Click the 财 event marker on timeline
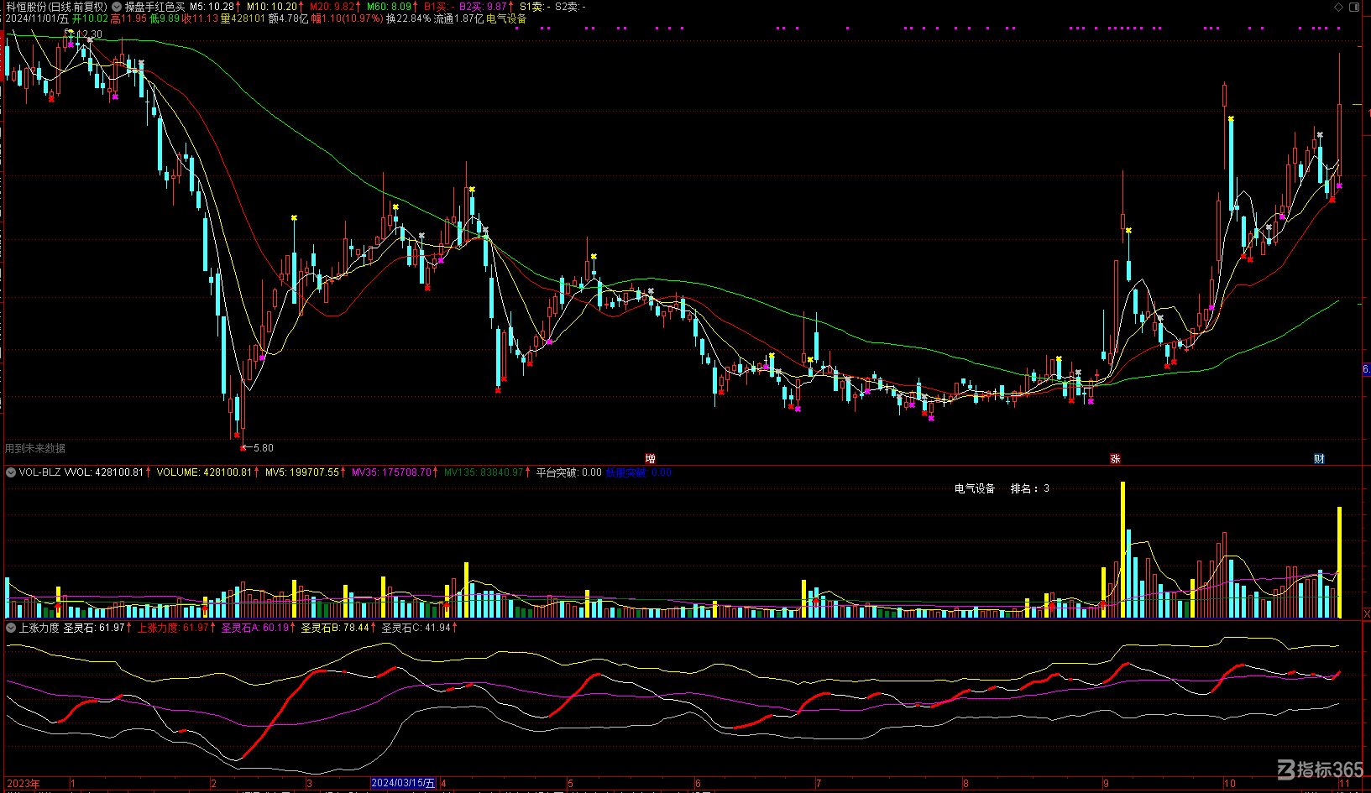The height and width of the screenshot is (793, 1371). (1319, 458)
